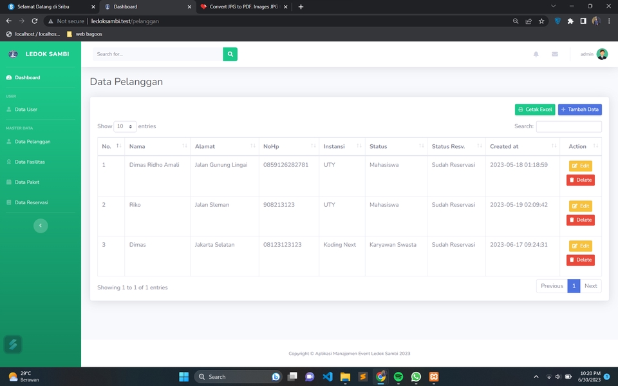This screenshot has width=618, height=386.
Task: Open the Bitwarden shield extension icon
Action: [x=557, y=21]
